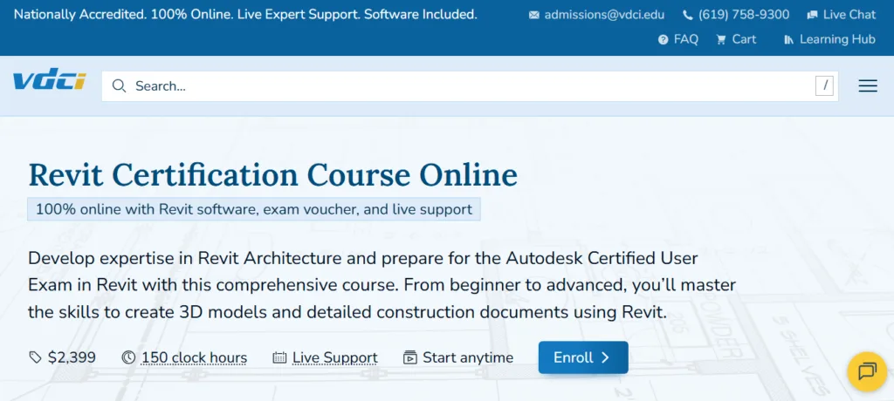The width and height of the screenshot is (894, 401).
Task: Click the phone icon beside (619) 758-9300
Action: click(688, 16)
